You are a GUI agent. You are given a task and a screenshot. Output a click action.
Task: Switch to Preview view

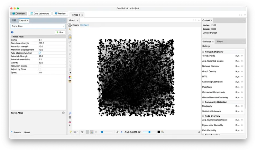(60, 14)
